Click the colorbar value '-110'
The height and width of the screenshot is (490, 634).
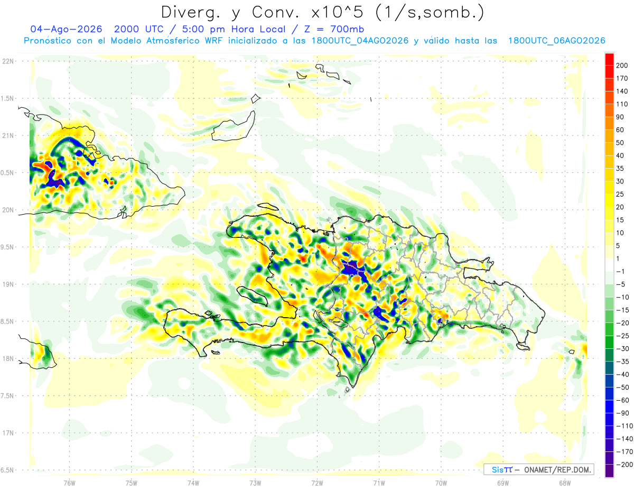click(x=624, y=426)
